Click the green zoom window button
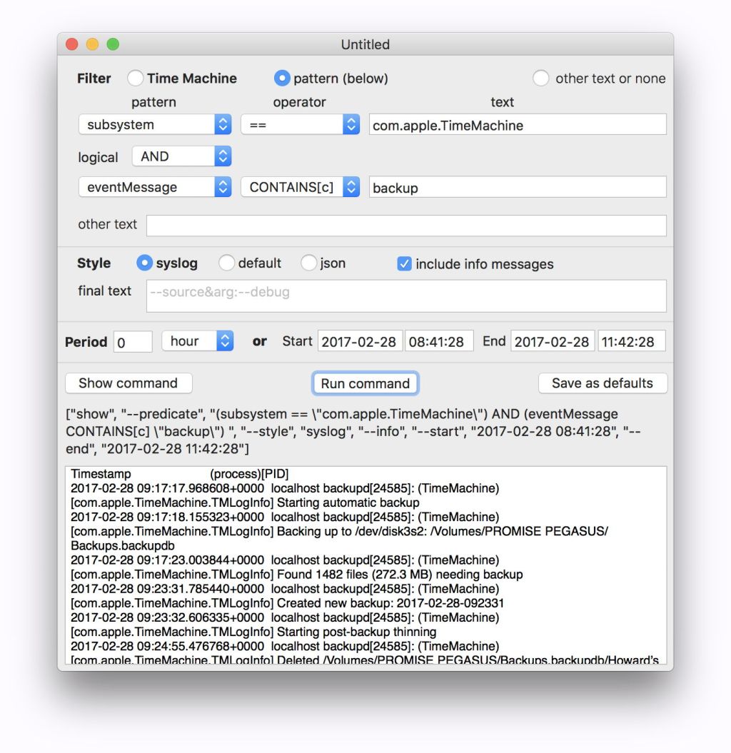The height and width of the screenshot is (753, 731). click(113, 44)
